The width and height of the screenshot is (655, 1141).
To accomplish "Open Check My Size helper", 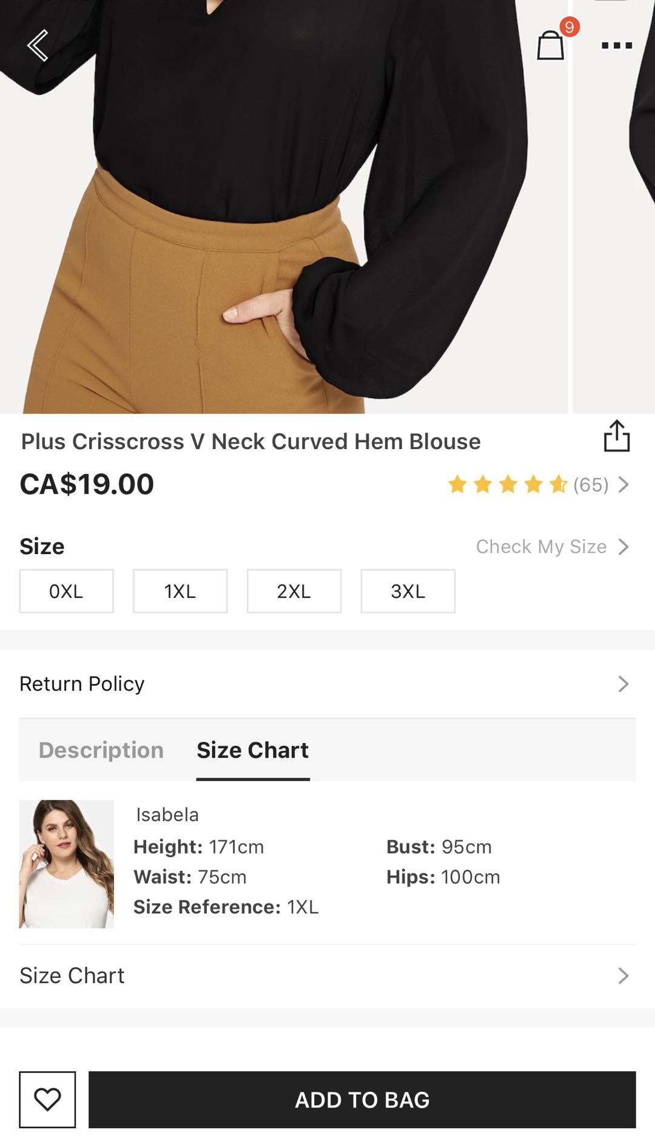I will click(551, 547).
